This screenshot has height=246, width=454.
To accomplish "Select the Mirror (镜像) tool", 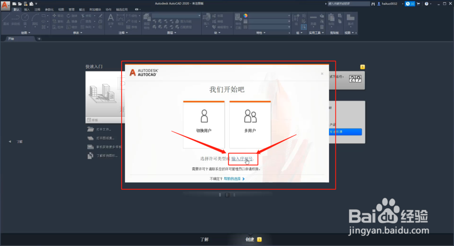I will 72,21.
